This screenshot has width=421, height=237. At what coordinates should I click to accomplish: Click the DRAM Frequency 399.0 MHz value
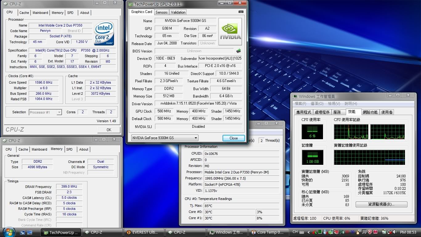[x=69, y=186]
